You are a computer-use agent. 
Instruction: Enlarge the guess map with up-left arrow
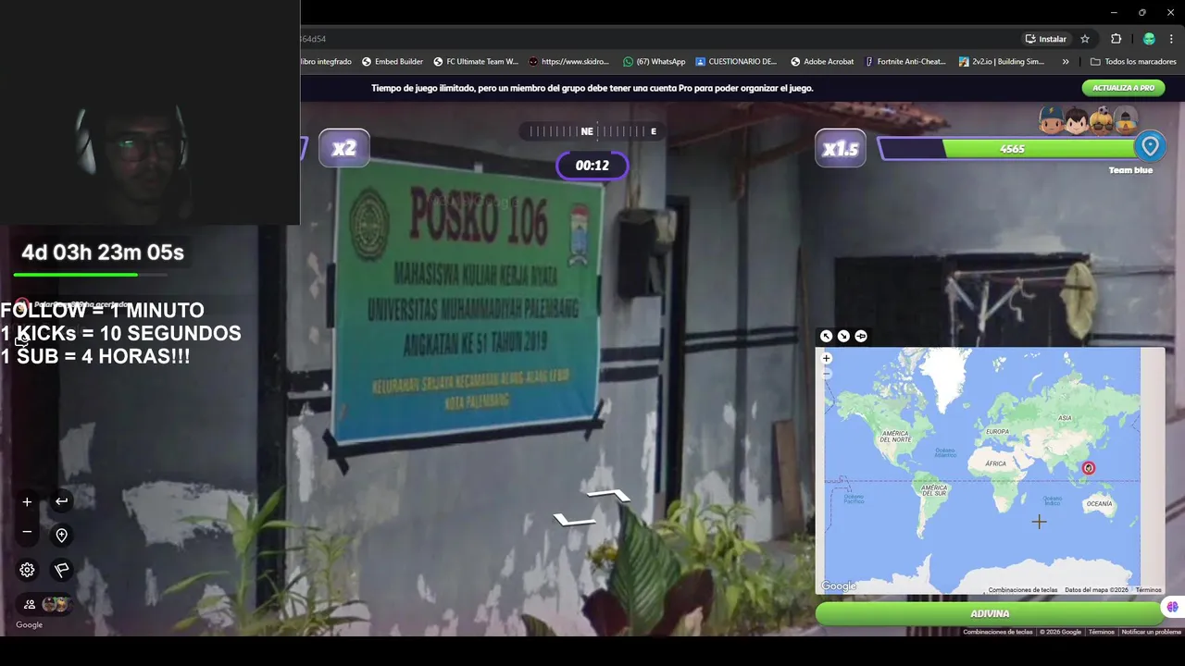tap(827, 336)
